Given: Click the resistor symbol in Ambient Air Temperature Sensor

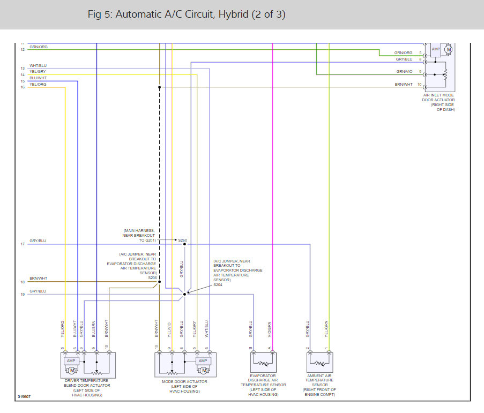Looking at the screenshot, I should point(320,364).
